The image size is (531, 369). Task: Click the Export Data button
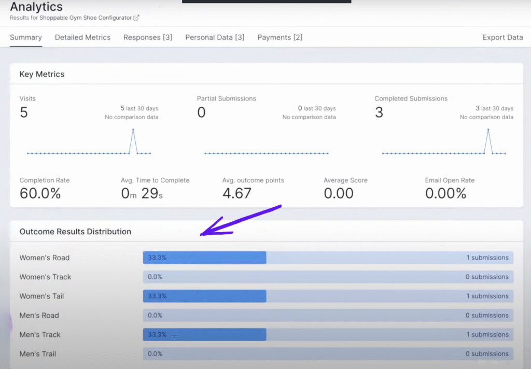tap(502, 37)
